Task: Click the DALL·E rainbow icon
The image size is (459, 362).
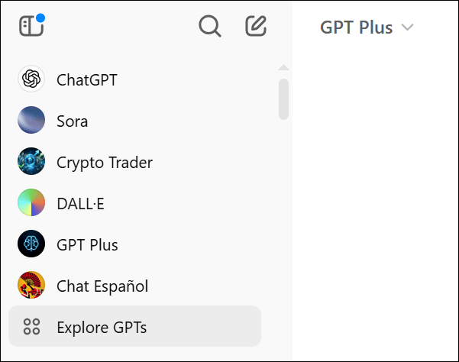Action: [31, 203]
